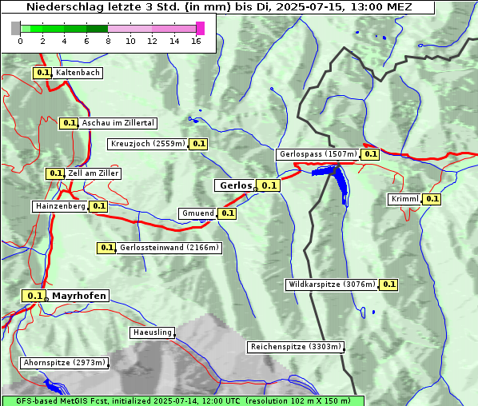
Task: Click the Gerlos place label
Action: (235, 185)
